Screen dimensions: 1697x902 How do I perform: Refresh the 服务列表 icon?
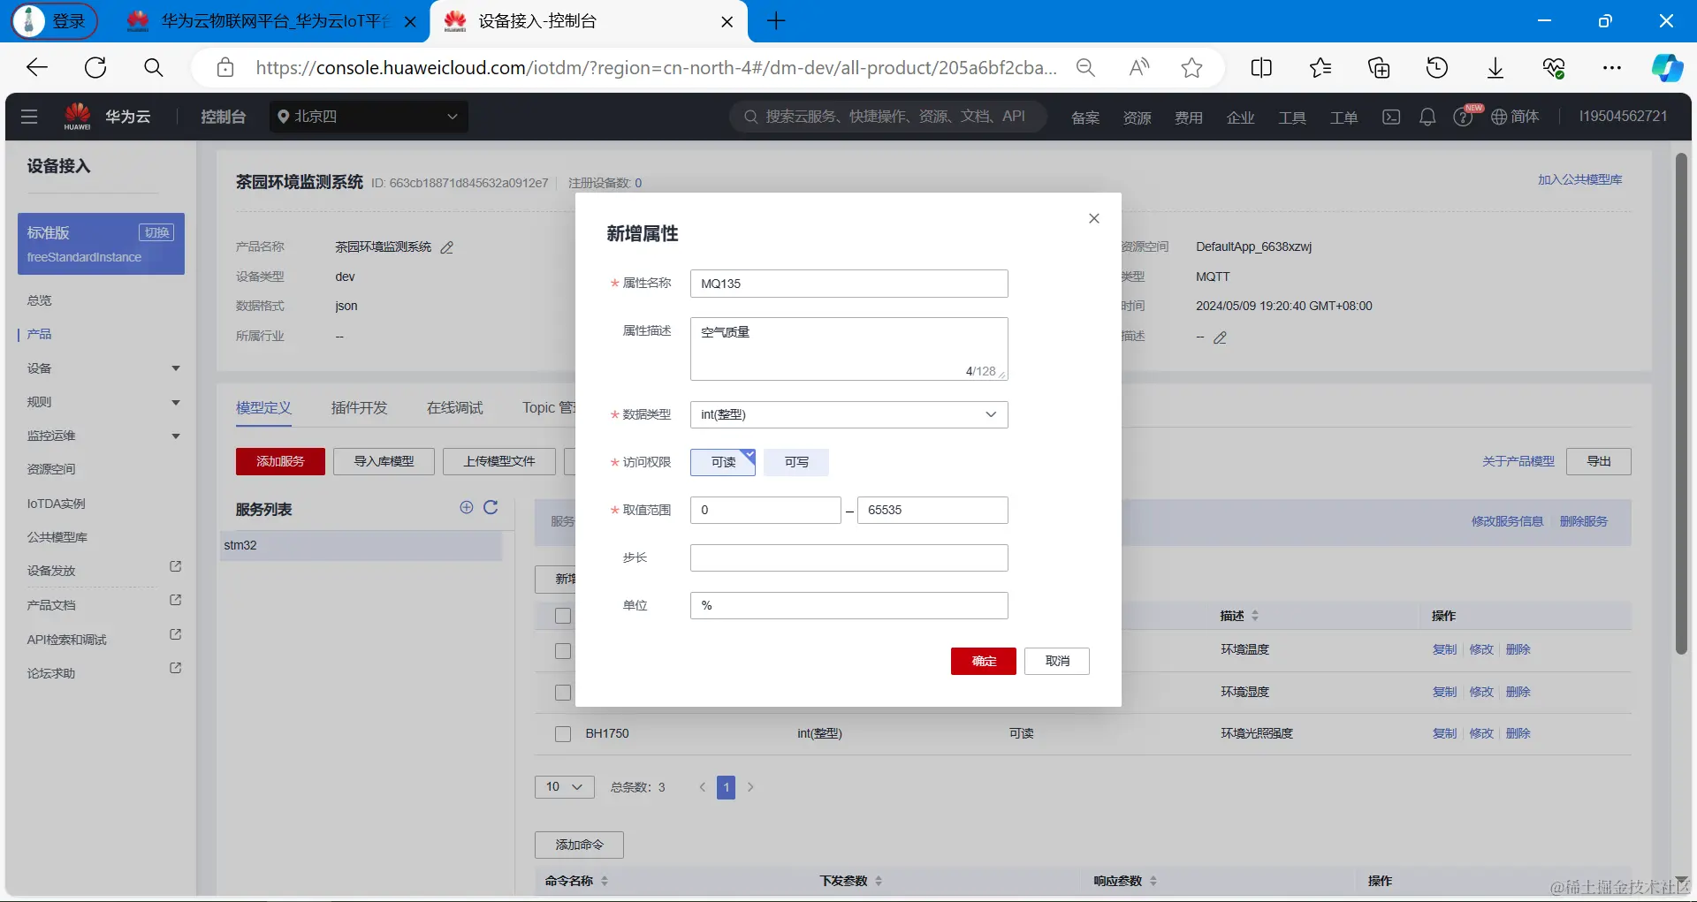click(x=491, y=507)
